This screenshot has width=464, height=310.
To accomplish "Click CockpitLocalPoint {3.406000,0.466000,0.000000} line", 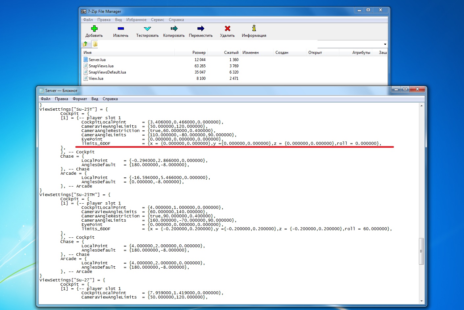I will [x=152, y=122].
